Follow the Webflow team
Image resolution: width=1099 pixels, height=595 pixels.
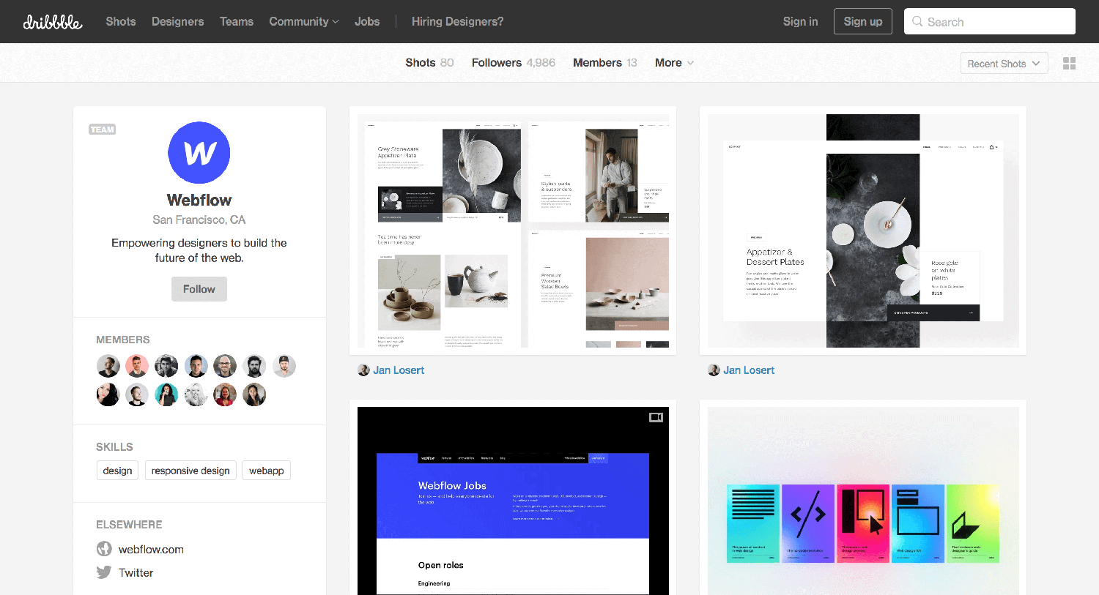click(199, 289)
